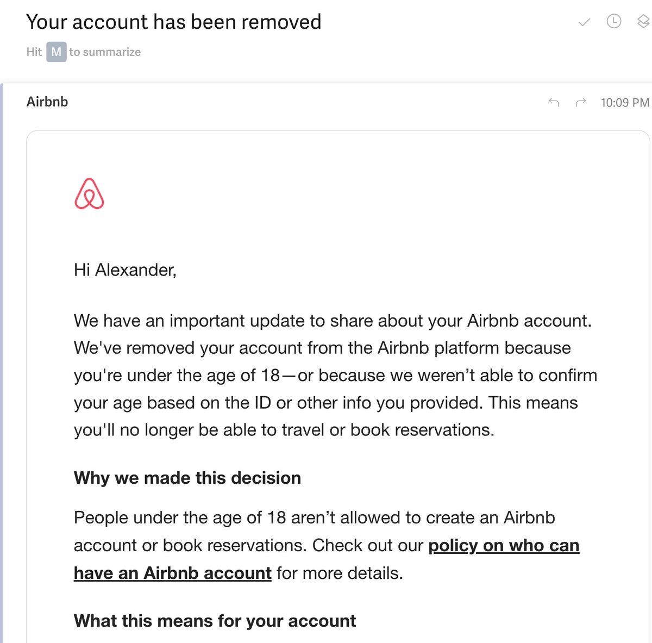The image size is (652, 643).
Task: Click the M shortcut key badge
Action: [x=57, y=52]
